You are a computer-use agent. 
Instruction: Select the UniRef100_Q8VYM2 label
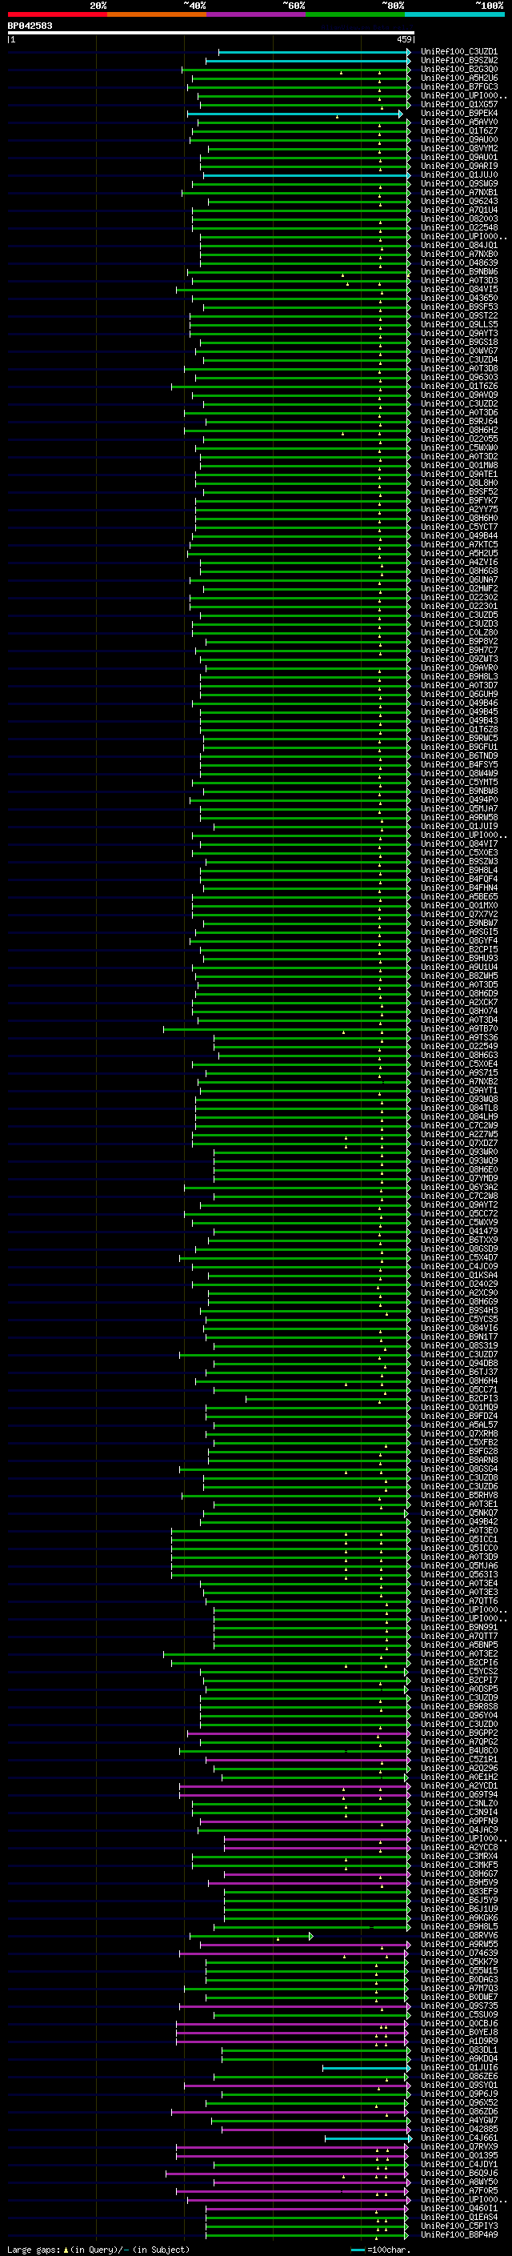tap(459, 149)
